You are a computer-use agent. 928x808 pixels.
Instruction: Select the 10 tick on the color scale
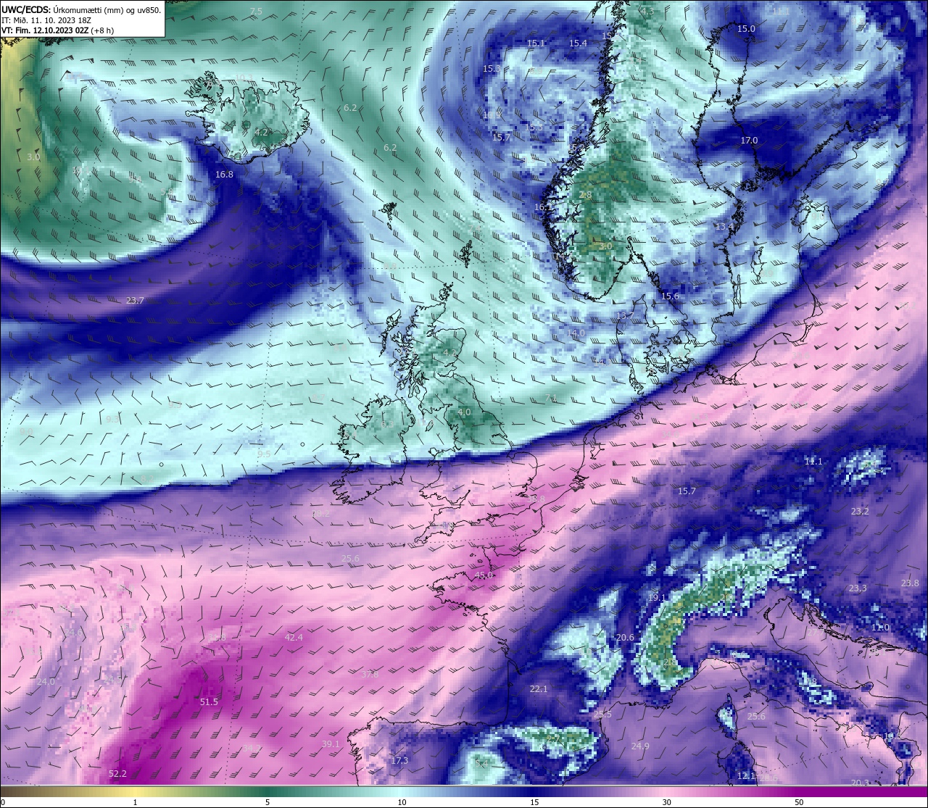pyautogui.click(x=402, y=802)
